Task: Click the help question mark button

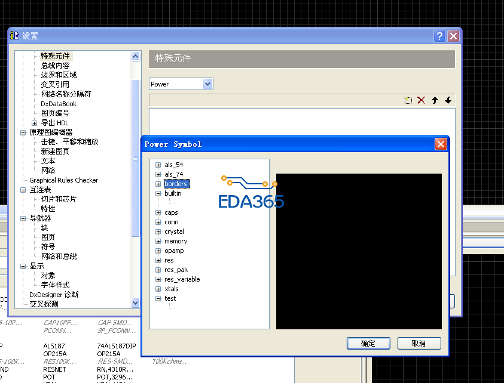Action: point(439,36)
